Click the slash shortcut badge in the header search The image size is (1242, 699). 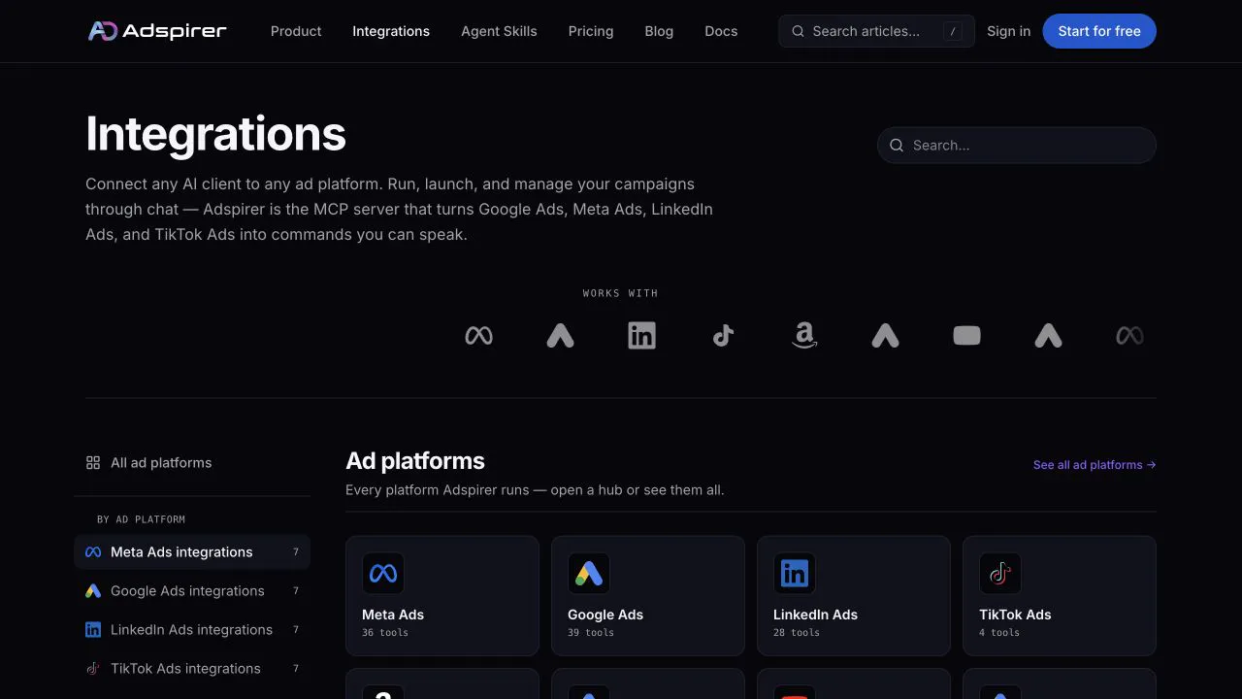(953, 31)
